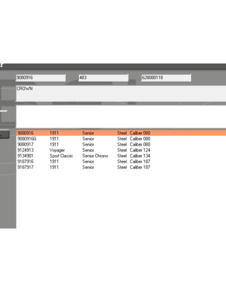Click Senior in the 9187917 row
The width and height of the screenshot is (226, 292).
(88, 167)
